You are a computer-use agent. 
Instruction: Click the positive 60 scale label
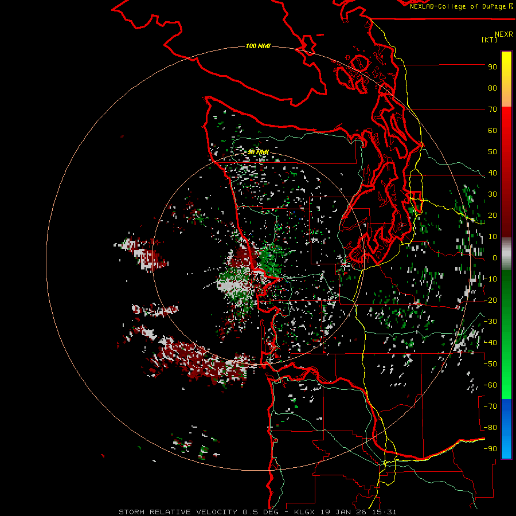492,131
